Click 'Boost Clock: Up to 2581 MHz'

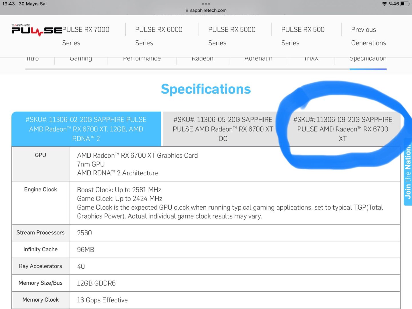pos(119,190)
